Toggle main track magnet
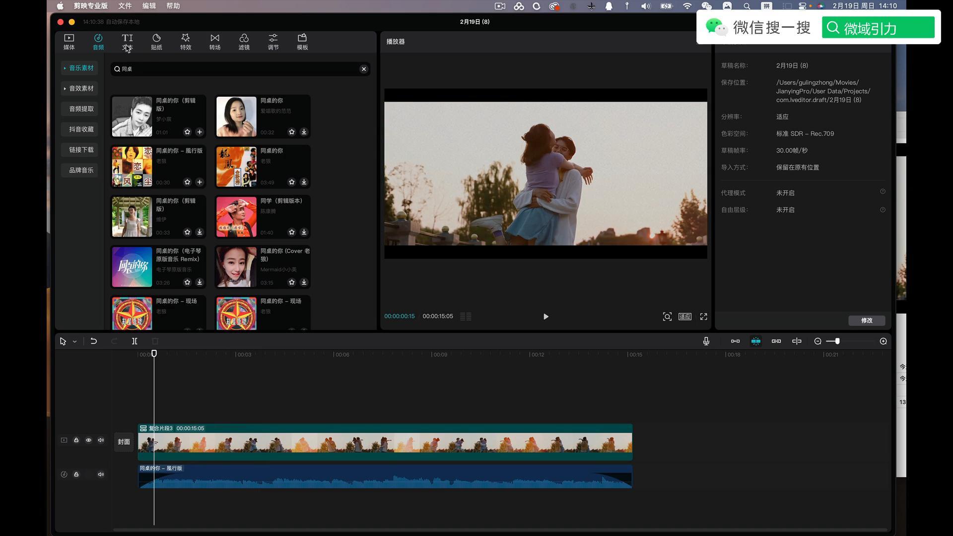This screenshot has height=536, width=953. [735, 341]
